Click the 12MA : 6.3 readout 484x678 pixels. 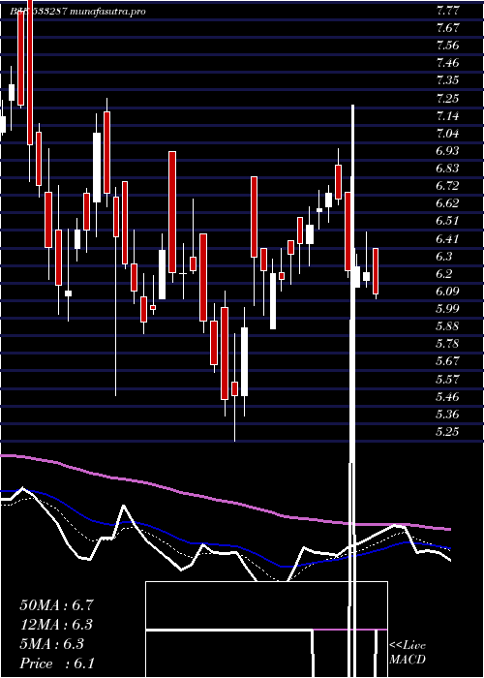56,625
